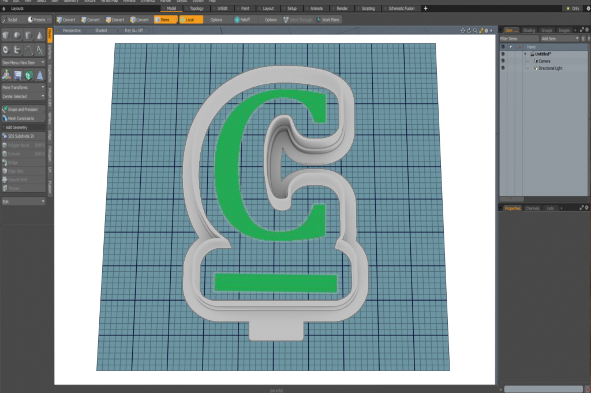Open settings gear on Item list panel
This screenshot has height=393, width=591.
click(587, 30)
